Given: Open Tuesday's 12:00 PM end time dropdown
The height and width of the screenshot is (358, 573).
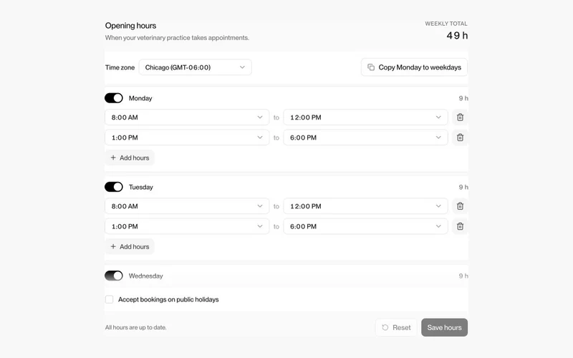Looking at the screenshot, I should [365, 206].
